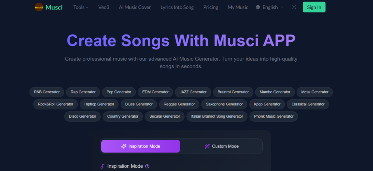Click the Musci logo icon

pos(39,7)
